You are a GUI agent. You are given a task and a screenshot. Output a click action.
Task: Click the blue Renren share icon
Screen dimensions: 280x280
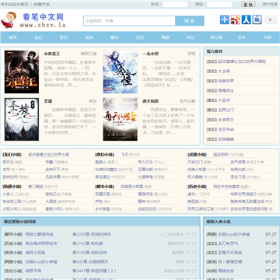click(247, 19)
